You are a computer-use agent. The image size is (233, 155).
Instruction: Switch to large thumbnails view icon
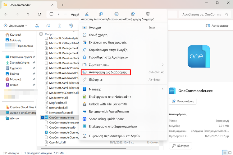click(230, 153)
